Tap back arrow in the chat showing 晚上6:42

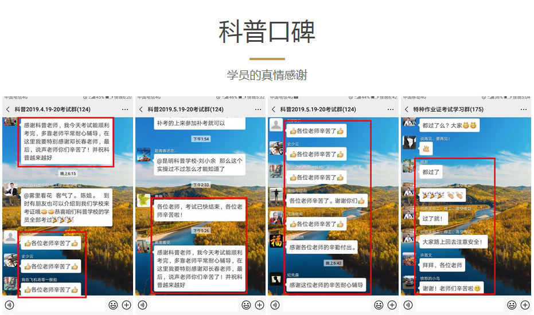274,109
